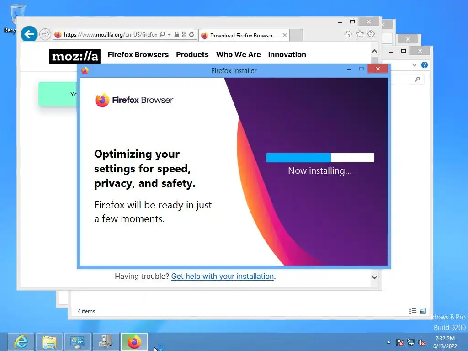Click the muted volume tray icon

click(x=422, y=342)
